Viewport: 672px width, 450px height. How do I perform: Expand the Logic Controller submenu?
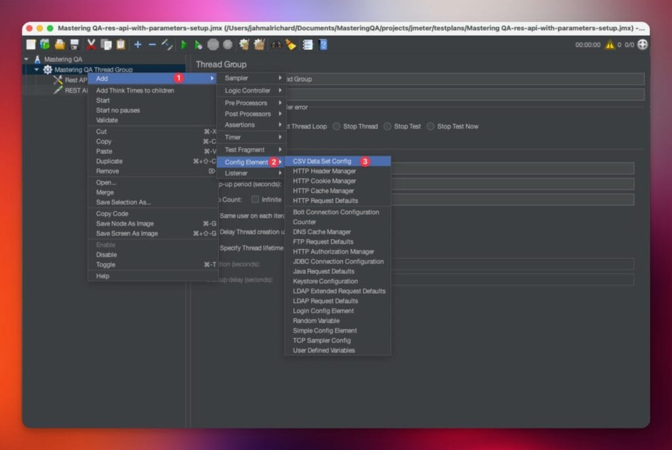coord(251,91)
